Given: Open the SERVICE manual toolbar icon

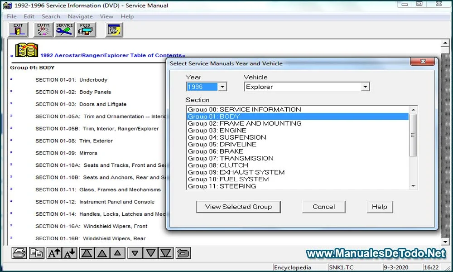Looking at the screenshot, I should pyautogui.click(x=64, y=30).
